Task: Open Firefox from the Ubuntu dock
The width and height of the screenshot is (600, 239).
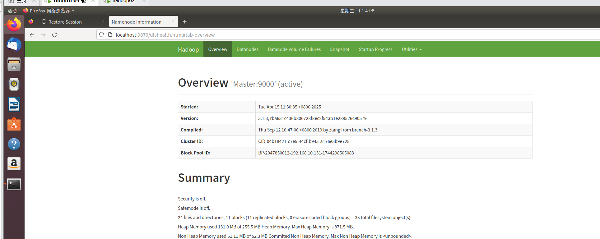Action: [x=14, y=25]
